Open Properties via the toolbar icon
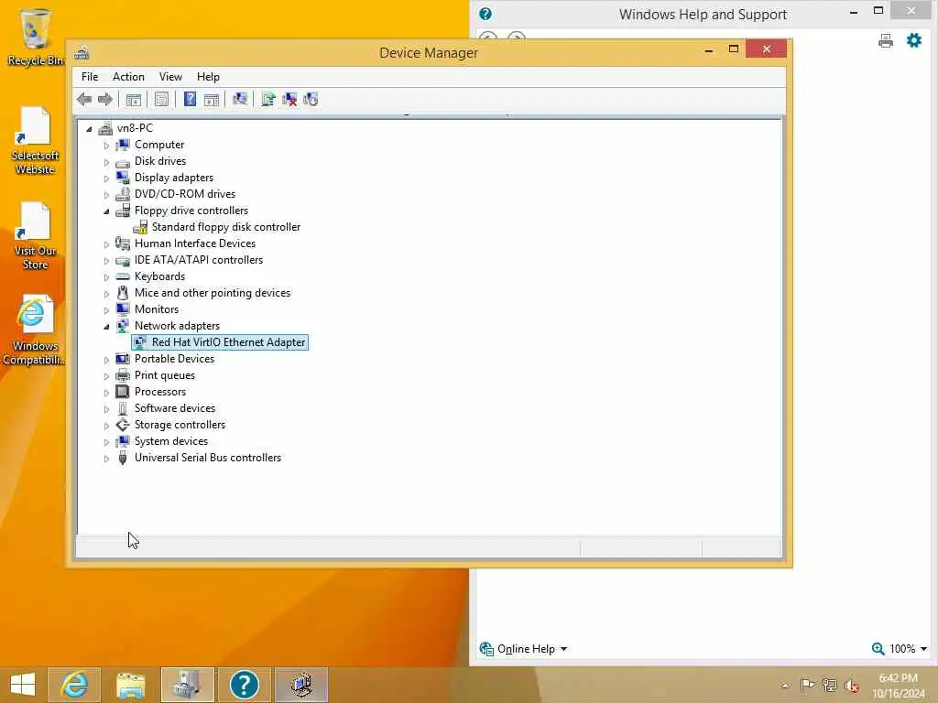The height and width of the screenshot is (703, 938). coord(161,99)
